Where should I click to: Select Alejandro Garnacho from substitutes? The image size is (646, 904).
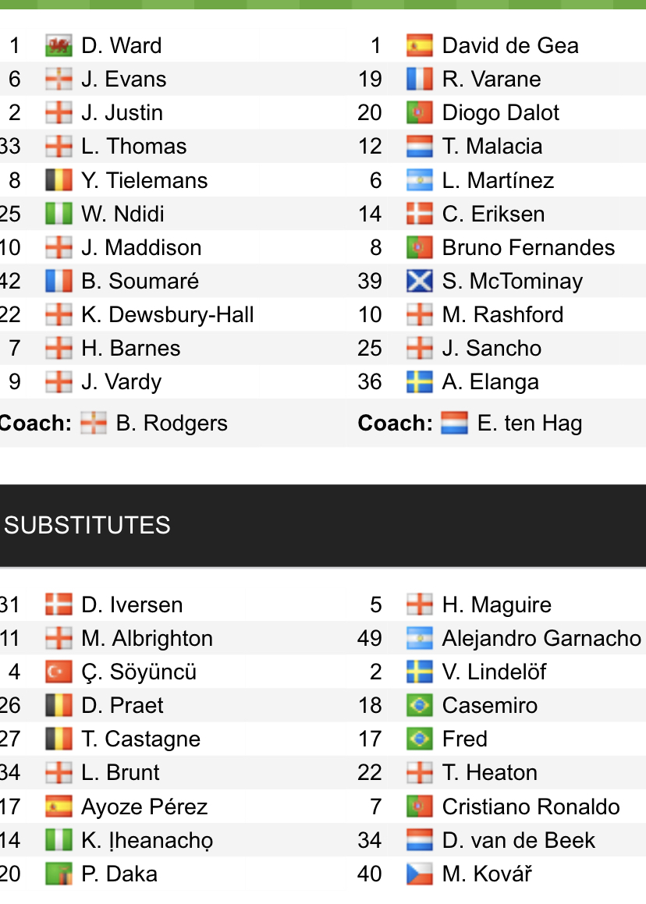pyautogui.click(x=541, y=639)
